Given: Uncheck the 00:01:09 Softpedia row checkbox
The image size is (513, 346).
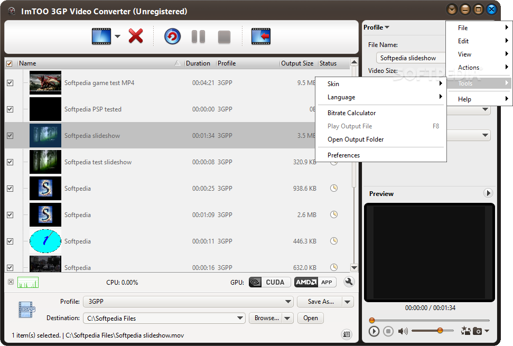Looking at the screenshot, I should pyautogui.click(x=10, y=215).
